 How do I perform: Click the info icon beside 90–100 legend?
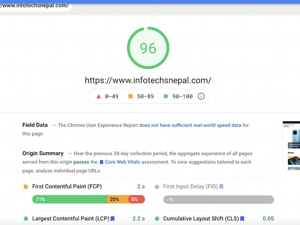tap(201, 96)
